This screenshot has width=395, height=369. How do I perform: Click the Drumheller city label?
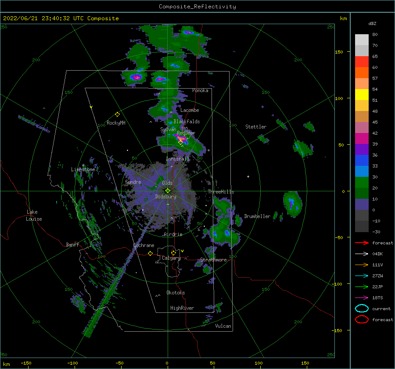257,216
